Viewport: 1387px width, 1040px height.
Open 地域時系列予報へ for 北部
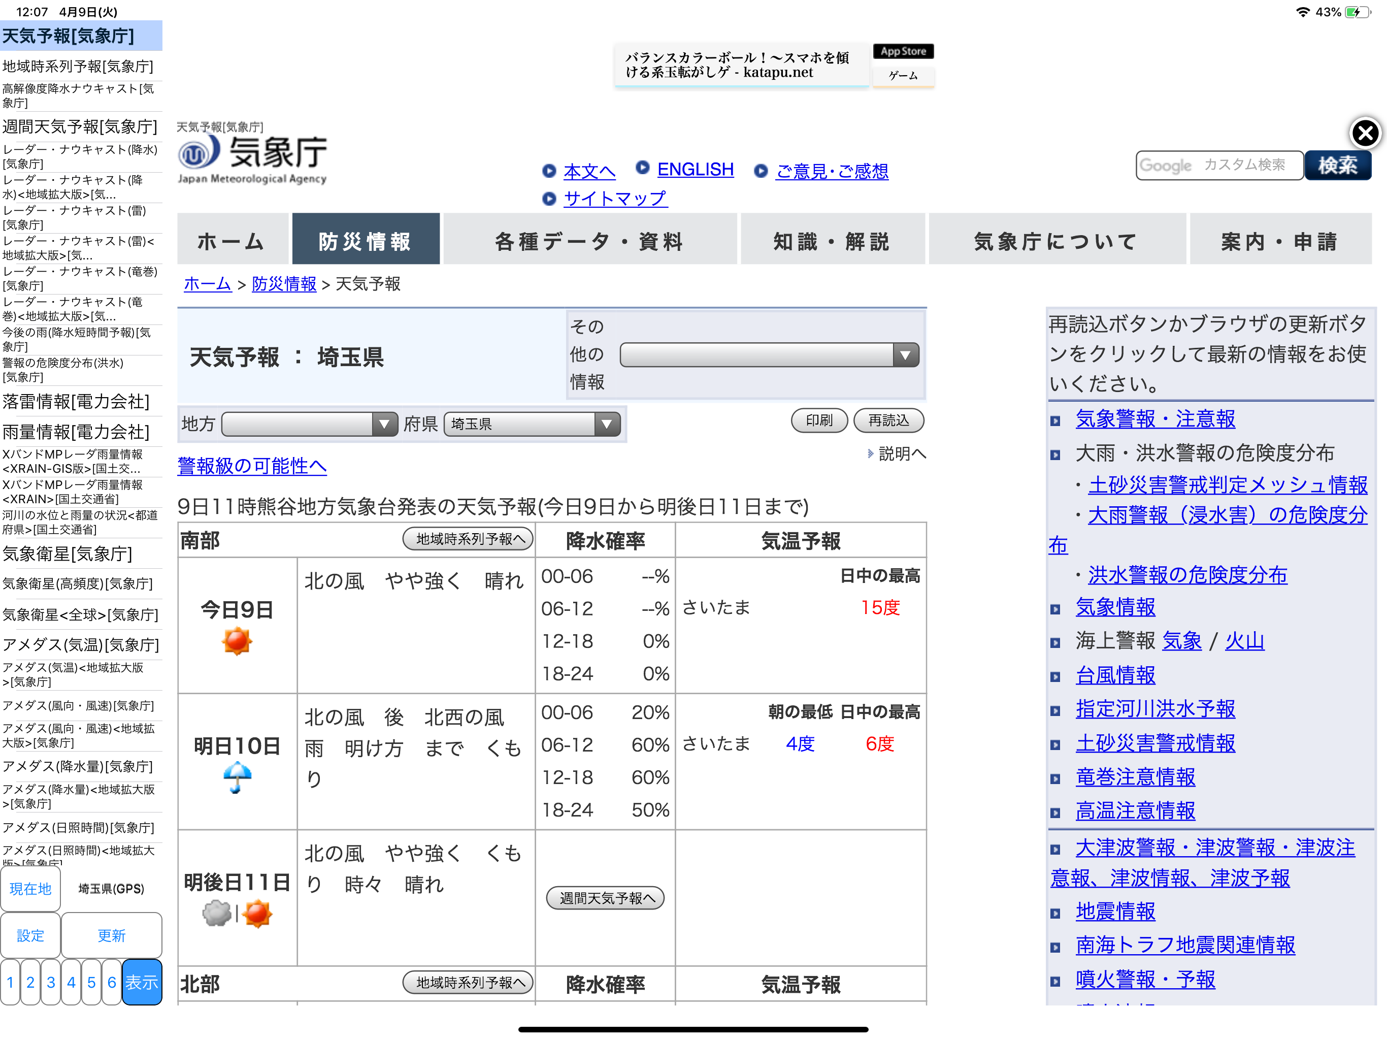[x=468, y=982]
